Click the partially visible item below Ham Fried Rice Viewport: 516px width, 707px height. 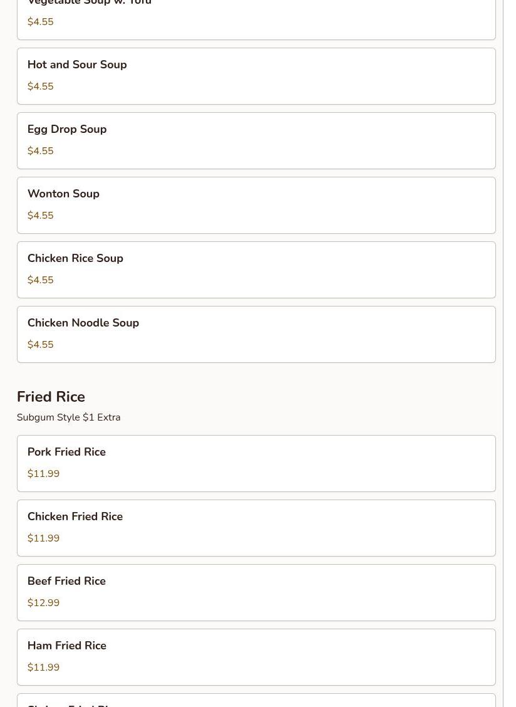pos(256,700)
